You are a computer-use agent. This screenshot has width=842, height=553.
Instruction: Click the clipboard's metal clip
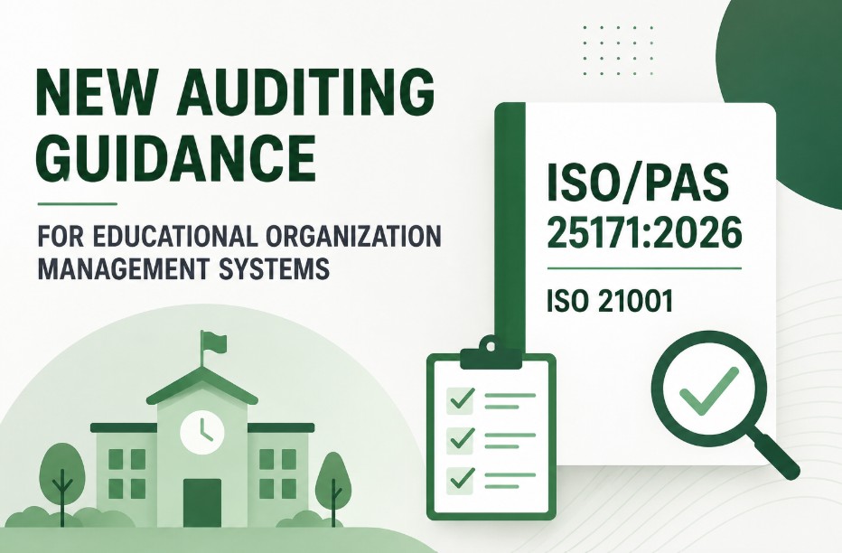coord(491,352)
